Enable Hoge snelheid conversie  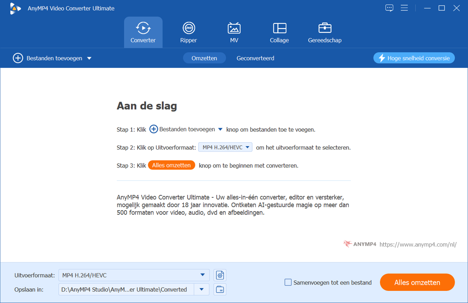[x=414, y=58]
